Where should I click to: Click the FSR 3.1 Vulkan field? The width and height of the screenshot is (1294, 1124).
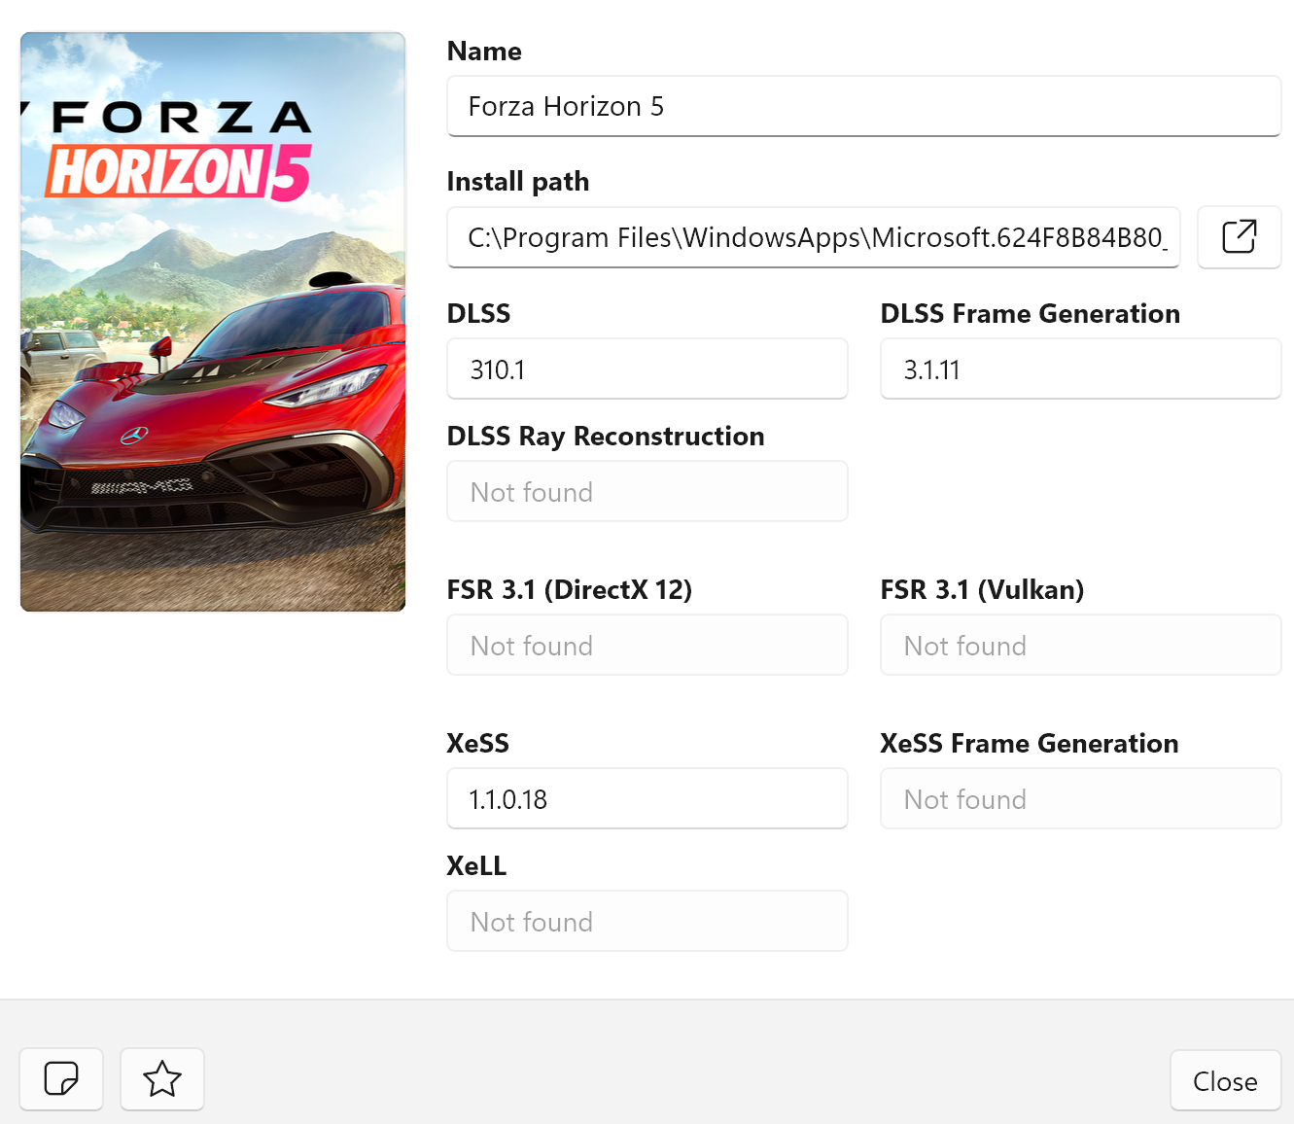point(1081,645)
